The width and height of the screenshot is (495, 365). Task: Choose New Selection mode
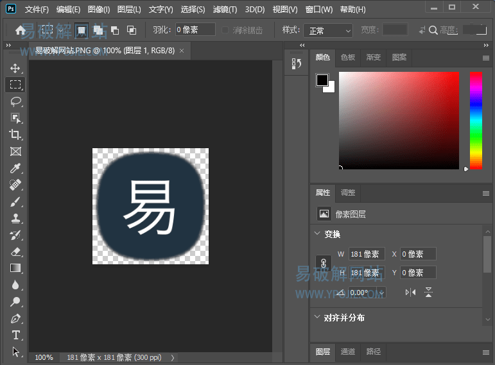click(x=82, y=30)
